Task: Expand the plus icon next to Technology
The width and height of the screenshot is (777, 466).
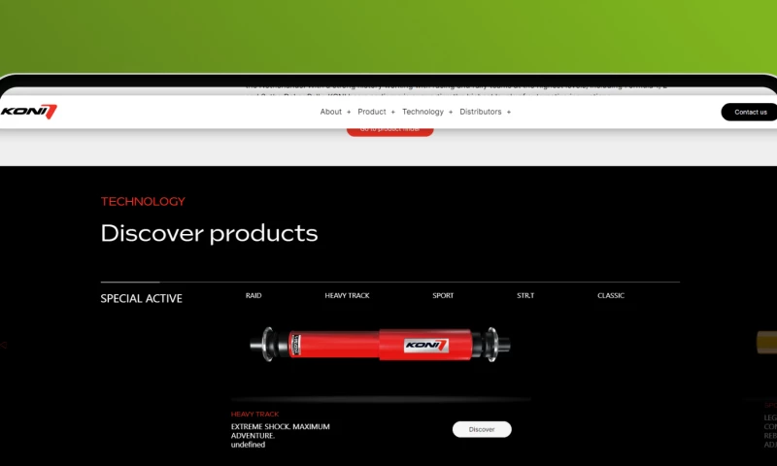Action: (x=451, y=113)
